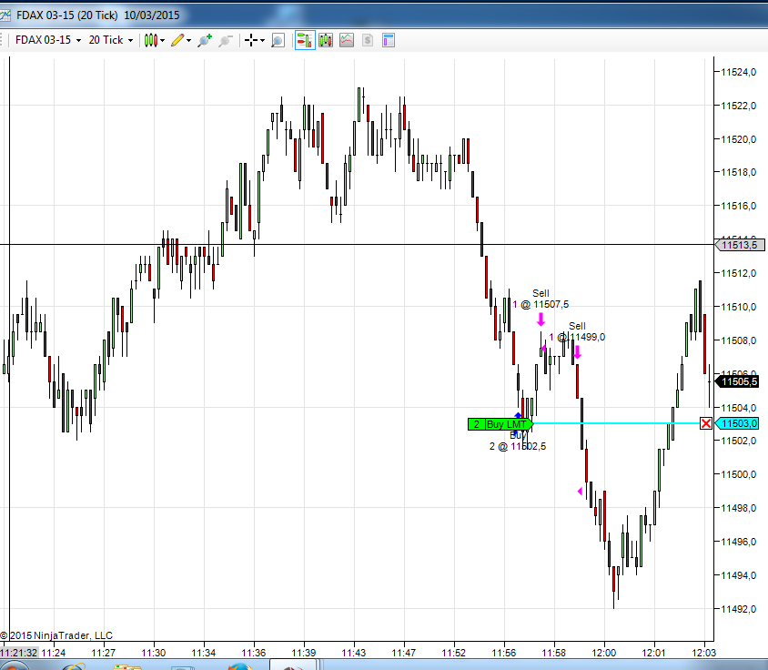
Task: Click the magenta sell arrow below 11507,5
Action: tap(541, 320)
